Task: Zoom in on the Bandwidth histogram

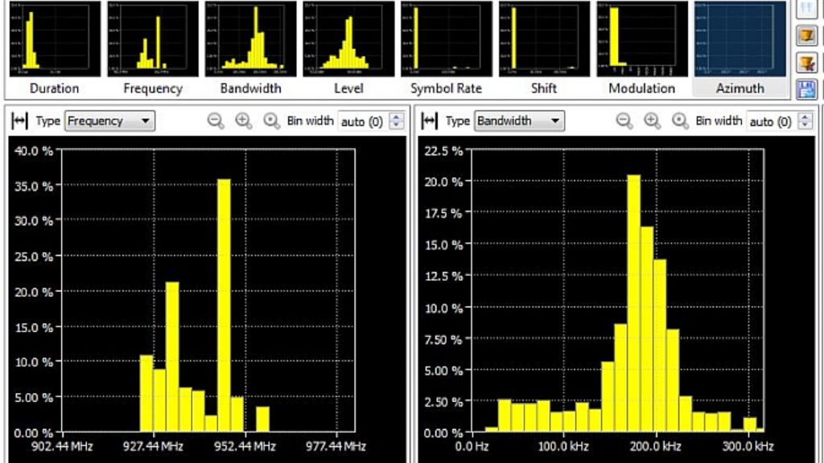Action: coord(653,121)
